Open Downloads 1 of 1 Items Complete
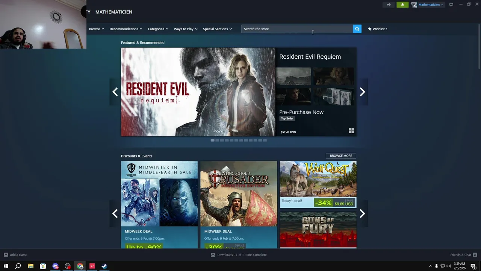This screenshot has width=481, height=271. point(242,255)
